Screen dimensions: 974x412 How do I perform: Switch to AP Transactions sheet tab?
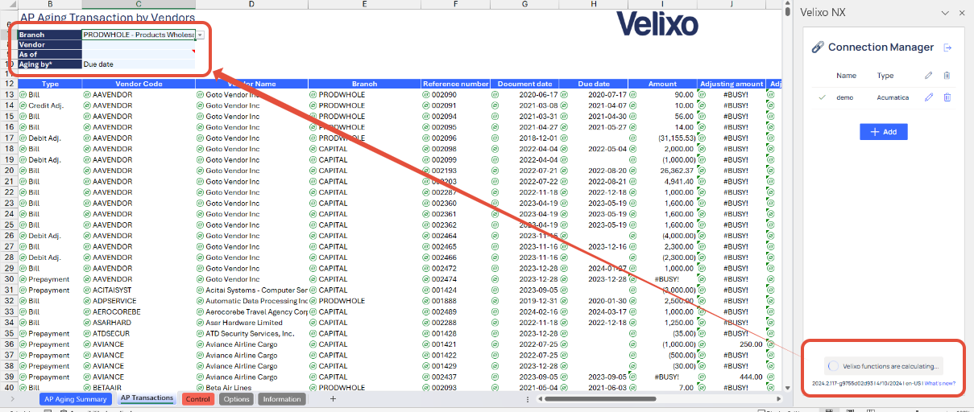tap(147, 398)
